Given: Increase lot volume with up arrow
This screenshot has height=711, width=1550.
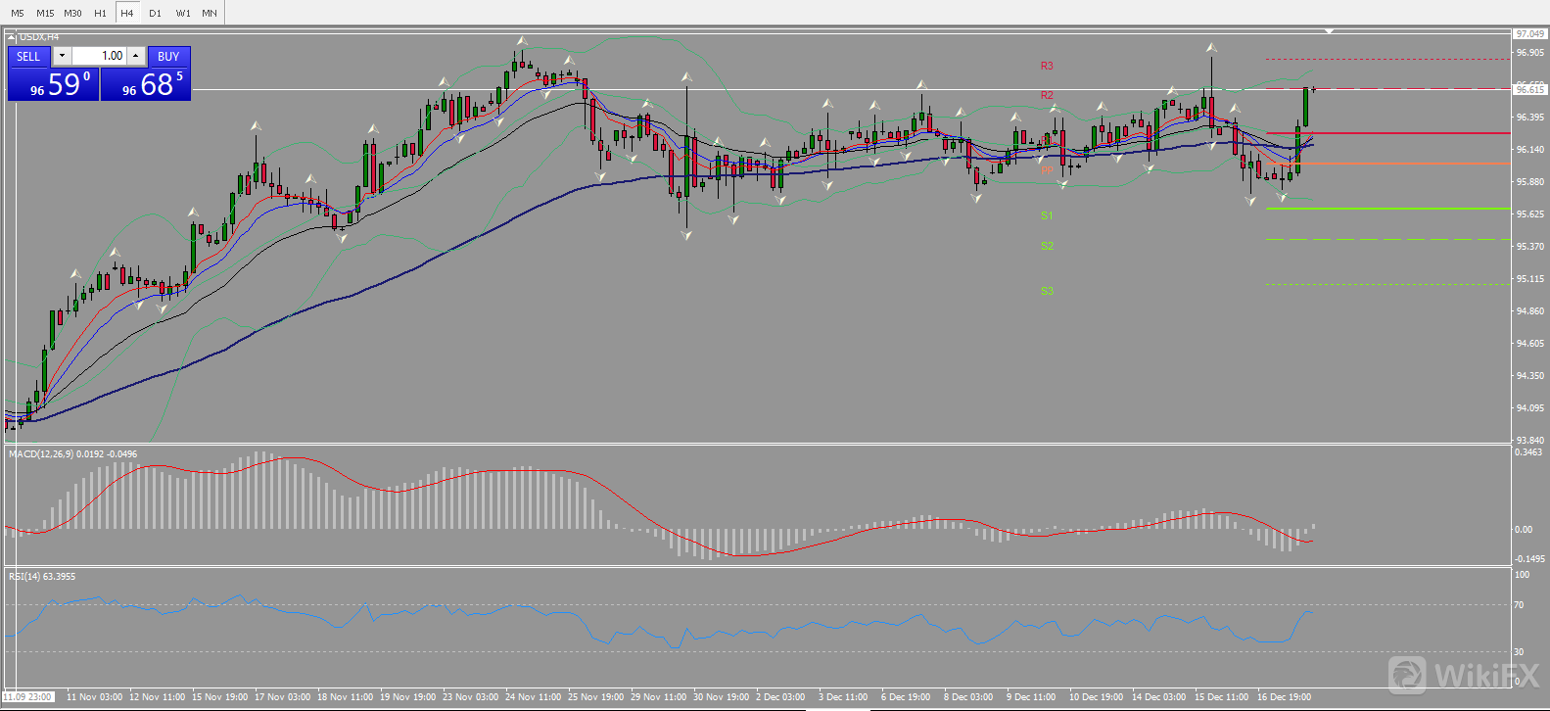Looking at the screenshot, I should (x=136, y=56).
